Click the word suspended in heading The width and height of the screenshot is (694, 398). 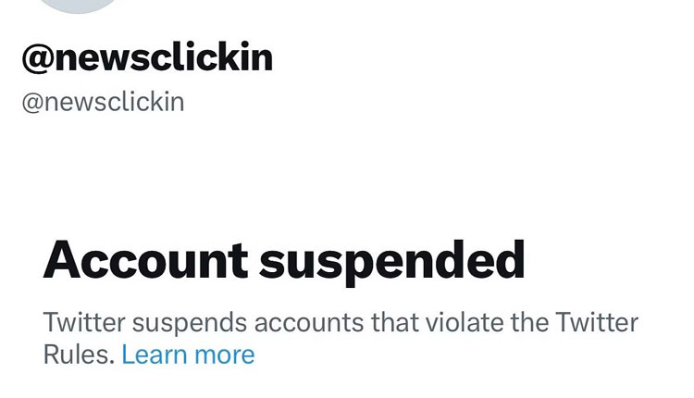(392, 260)
